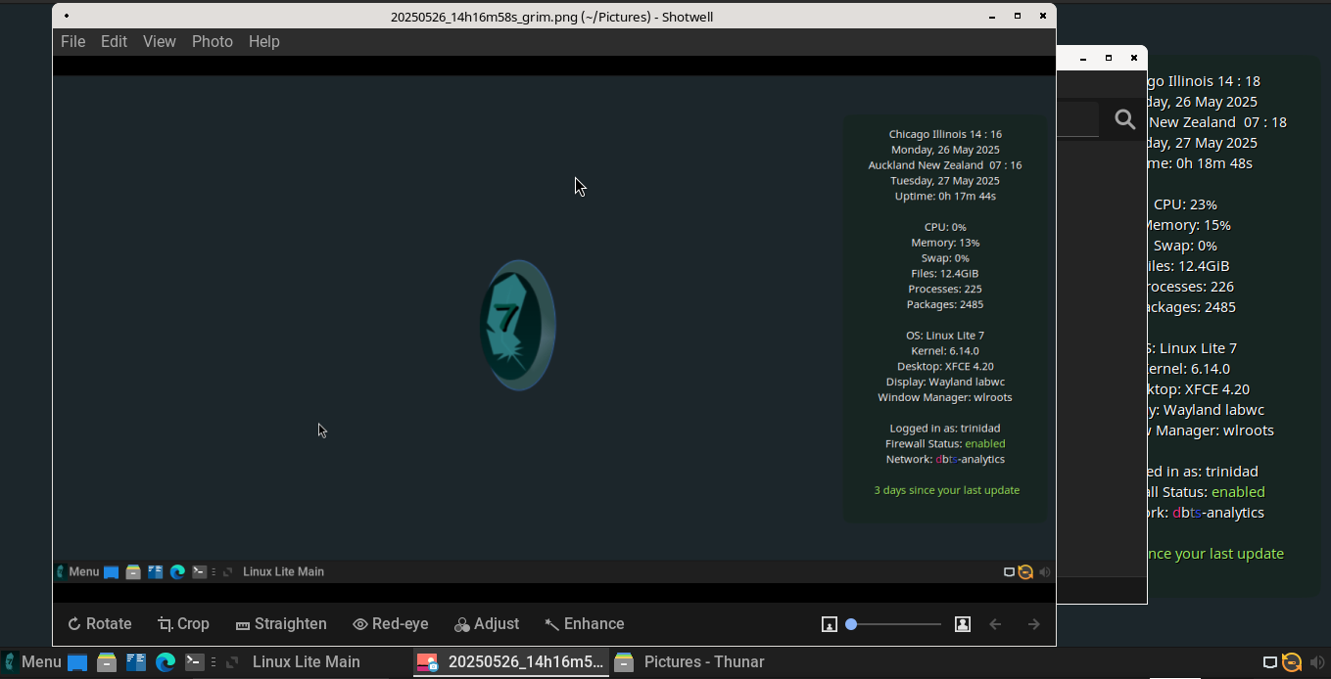
Task: Apply Enhance to the photo
Action: pos(585,624)
